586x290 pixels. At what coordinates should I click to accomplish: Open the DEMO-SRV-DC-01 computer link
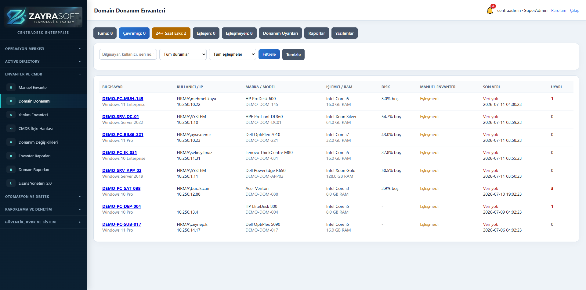tap(121, 117)
